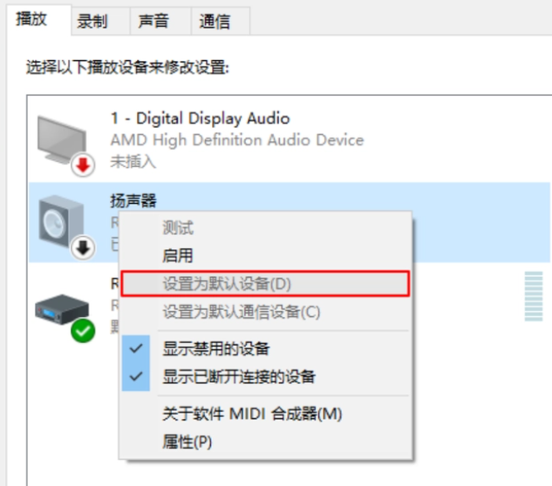Click 启用 in the context menu
Viewport: 552px width, 486px height.
178,256
